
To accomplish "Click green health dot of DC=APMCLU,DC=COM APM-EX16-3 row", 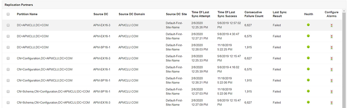I will [308, 25].
